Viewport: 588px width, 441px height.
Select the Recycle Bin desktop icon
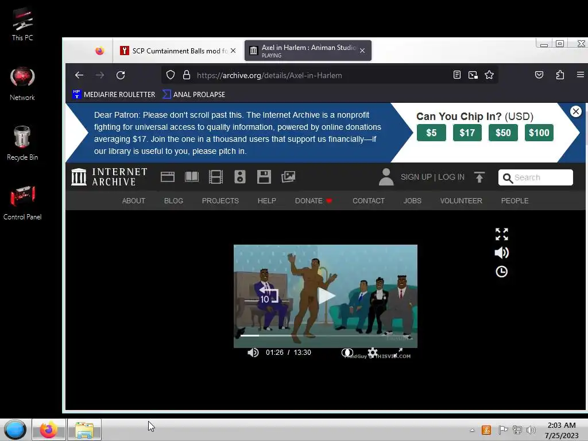click(22, 143)
